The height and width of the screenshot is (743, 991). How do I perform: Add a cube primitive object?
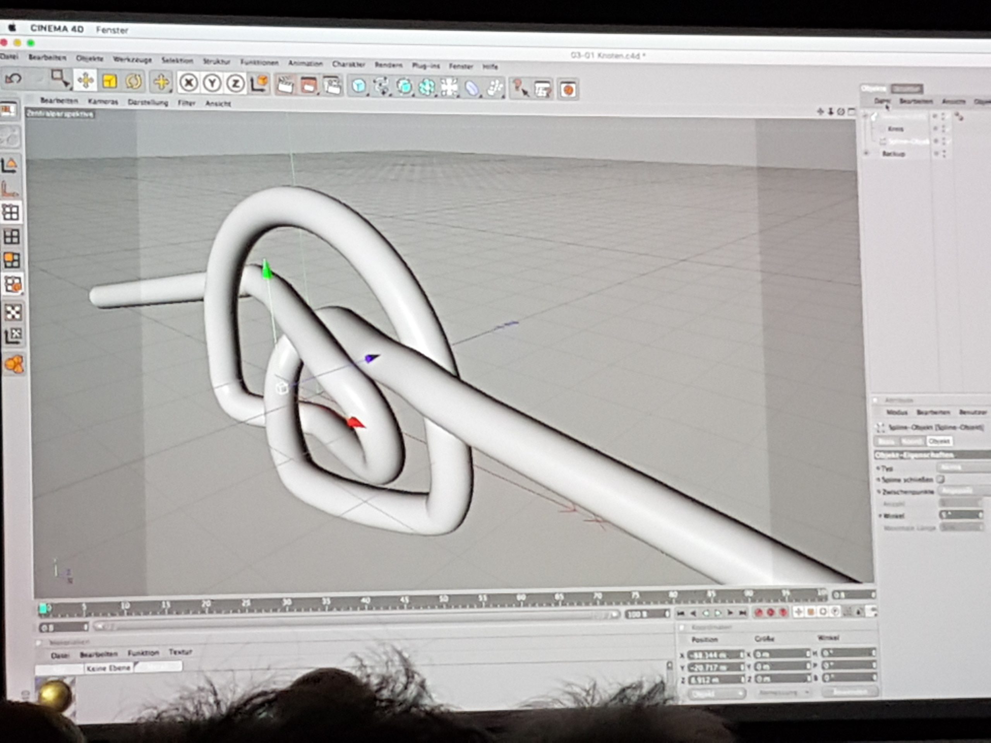359,86
